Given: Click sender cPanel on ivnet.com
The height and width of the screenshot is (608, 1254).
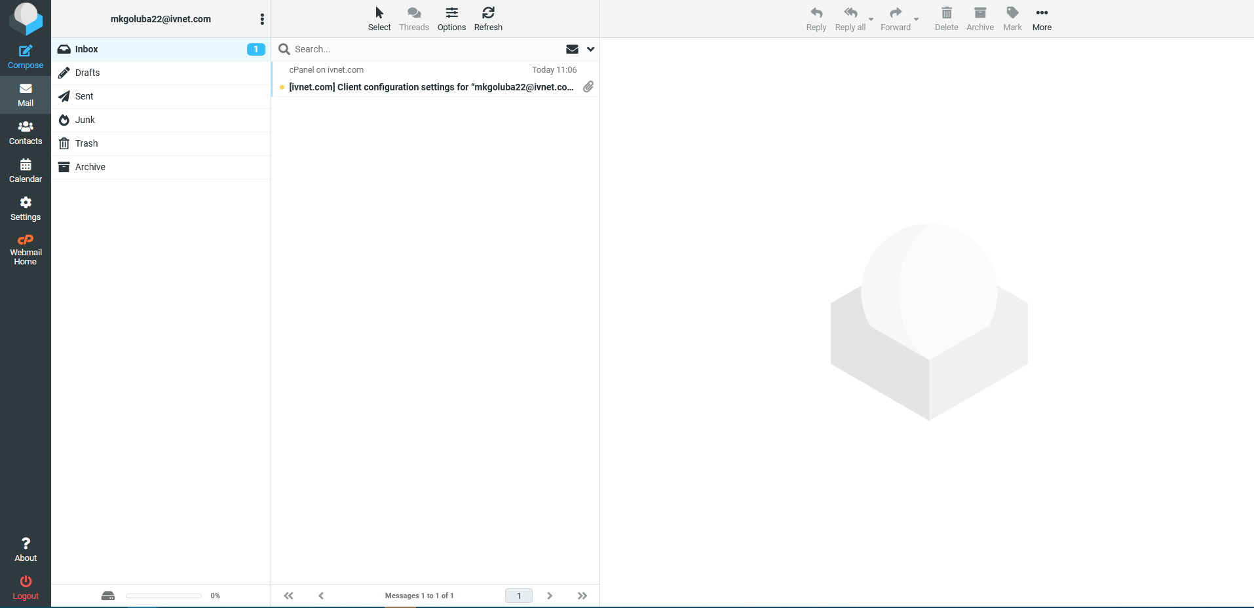Looking at the screenshot, I should (x=326, y=70).
